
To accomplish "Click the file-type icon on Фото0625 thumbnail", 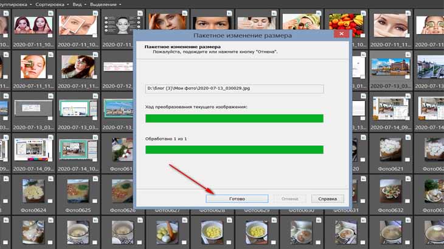I will pyautogui.click(x=95, y=179).
